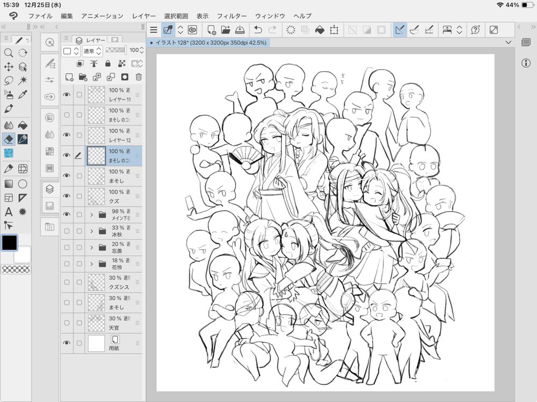The height and width of the screenshot is (402, 537).
Task: Open the アニメーション menu
Action: pos(103,16)
